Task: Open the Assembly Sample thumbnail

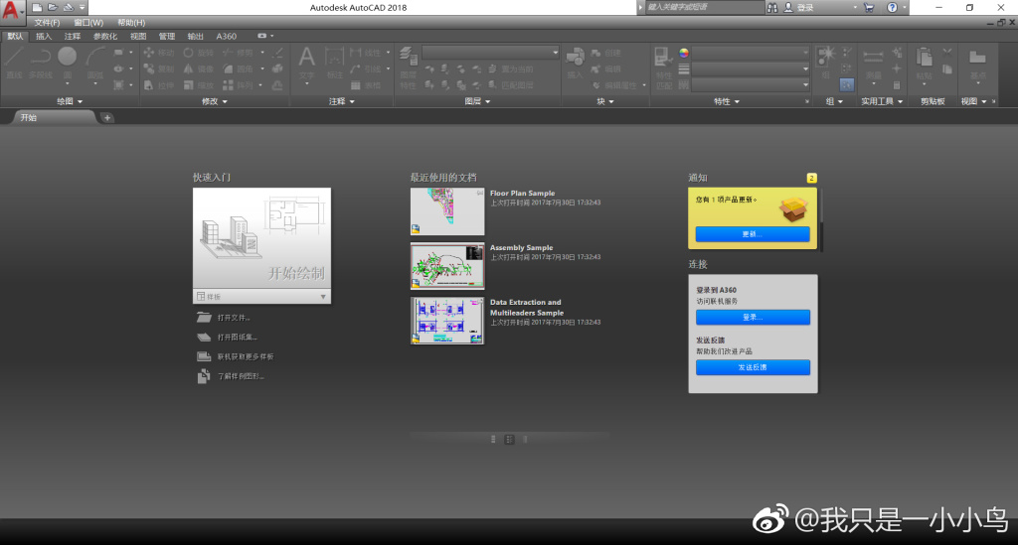Action: tap(447, 266)
